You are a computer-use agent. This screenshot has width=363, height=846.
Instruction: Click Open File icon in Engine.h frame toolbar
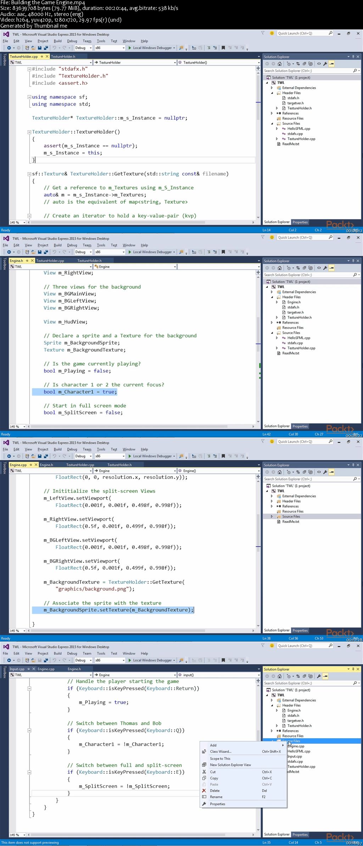pos(33,252)
